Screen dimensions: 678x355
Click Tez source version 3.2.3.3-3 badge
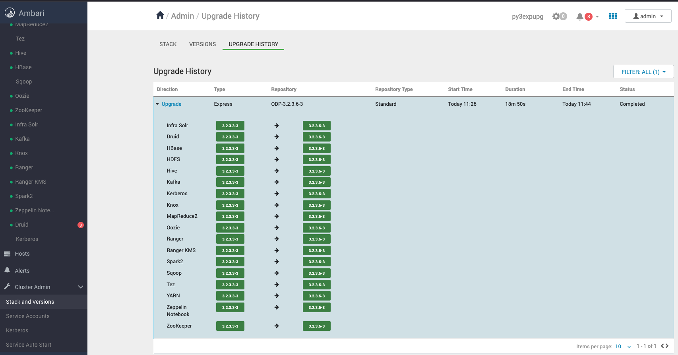coord(230,285)
